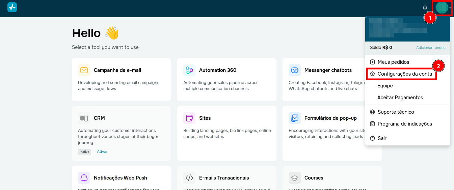Click the Sair power icon

(x=372, y=138)
